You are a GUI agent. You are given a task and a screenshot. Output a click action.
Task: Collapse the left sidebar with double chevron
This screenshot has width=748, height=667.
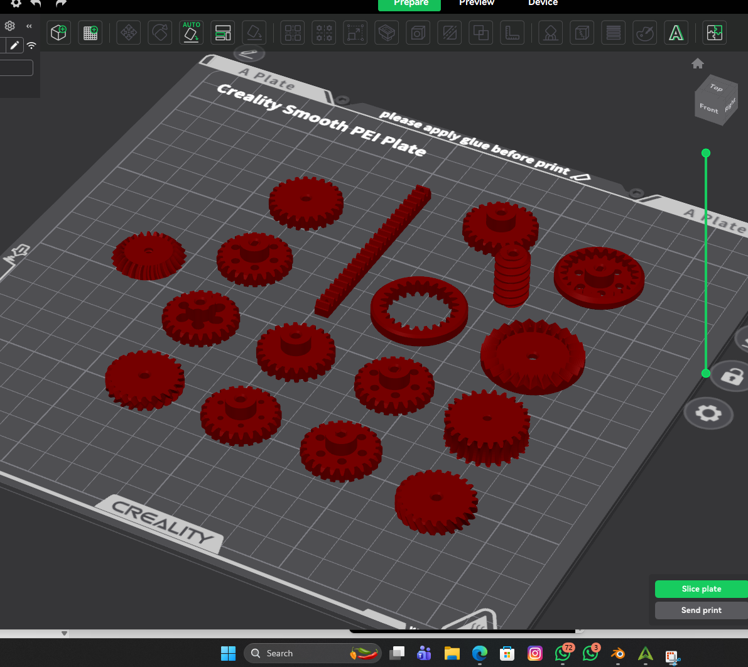(29, 26)
